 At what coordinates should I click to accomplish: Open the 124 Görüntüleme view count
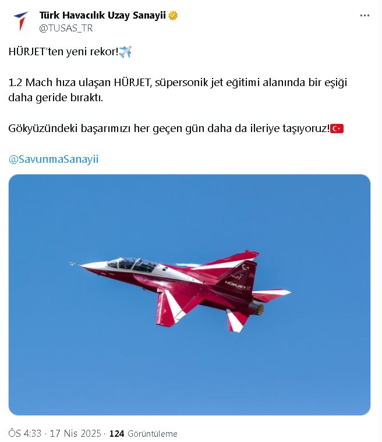143,433
